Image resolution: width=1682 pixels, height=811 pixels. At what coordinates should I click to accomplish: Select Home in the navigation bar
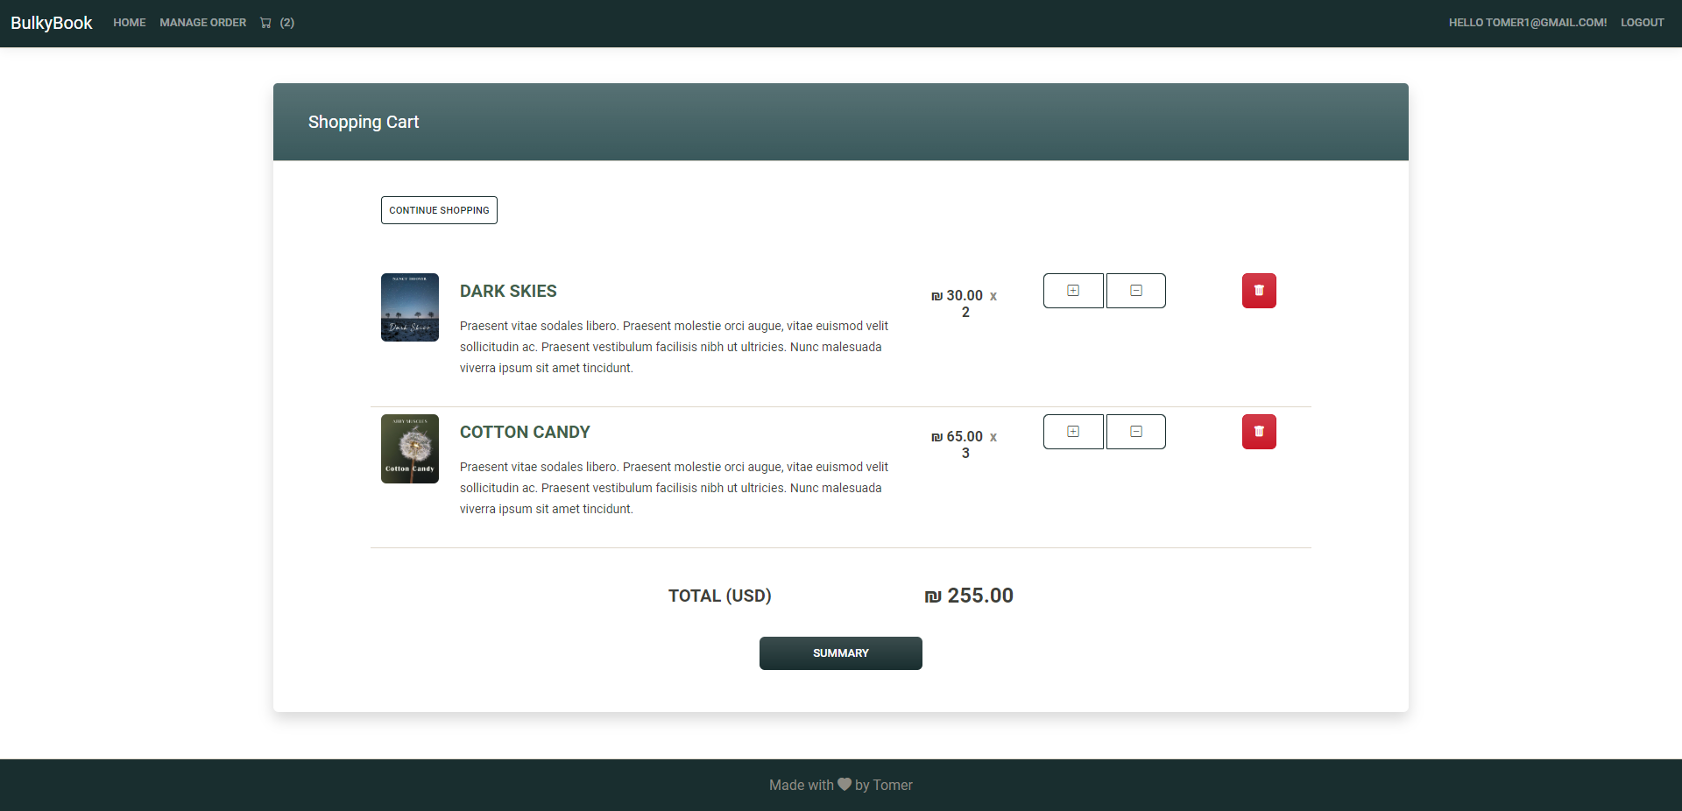pos(129,23)
